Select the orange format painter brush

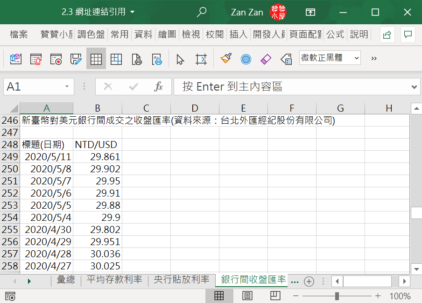[x=226, y=58]
